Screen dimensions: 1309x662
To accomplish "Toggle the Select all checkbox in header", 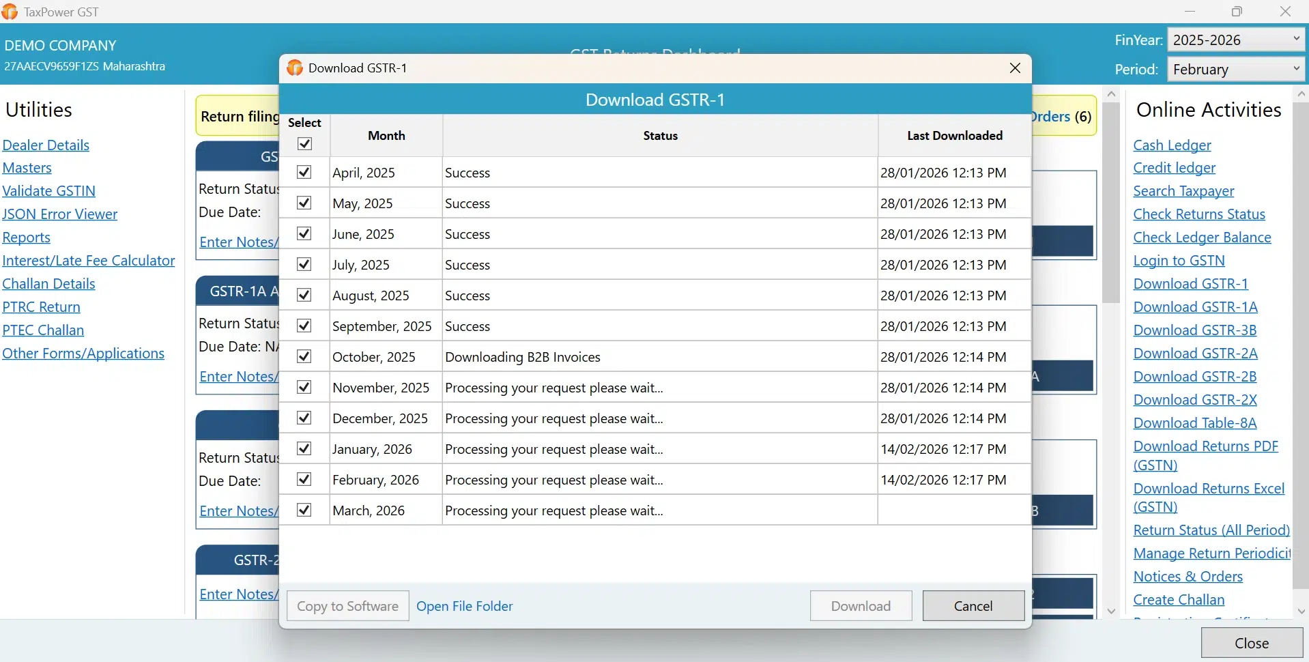I will [305, 144].
